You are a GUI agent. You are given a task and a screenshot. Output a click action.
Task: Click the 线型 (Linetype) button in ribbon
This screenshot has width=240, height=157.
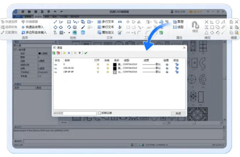tap(178, 27)
